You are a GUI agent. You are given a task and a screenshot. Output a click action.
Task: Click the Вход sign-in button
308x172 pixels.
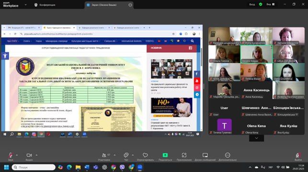tap(252, 4)
